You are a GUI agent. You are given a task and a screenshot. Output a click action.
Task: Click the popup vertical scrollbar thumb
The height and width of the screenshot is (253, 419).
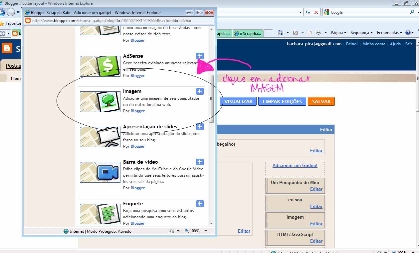point(211,99)
